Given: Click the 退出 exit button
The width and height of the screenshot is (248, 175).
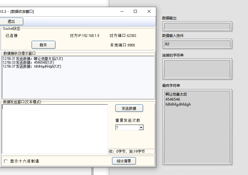Looking at the screenshot, I should click(12, 21).
